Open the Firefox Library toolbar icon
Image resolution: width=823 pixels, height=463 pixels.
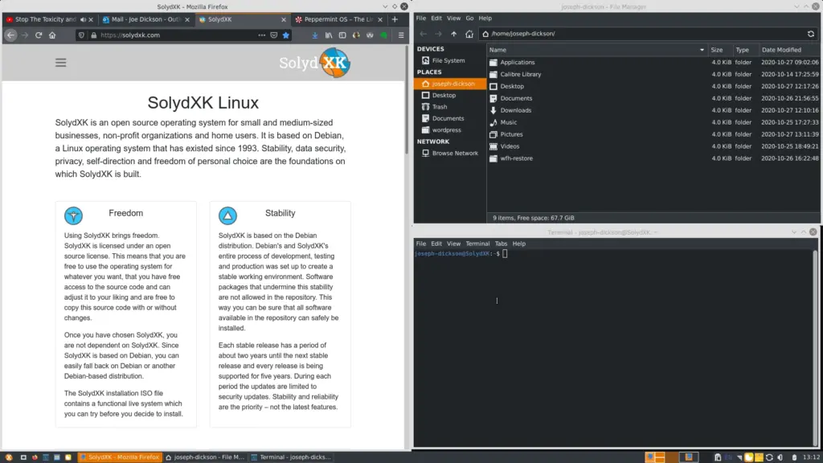tap(330, 35)
